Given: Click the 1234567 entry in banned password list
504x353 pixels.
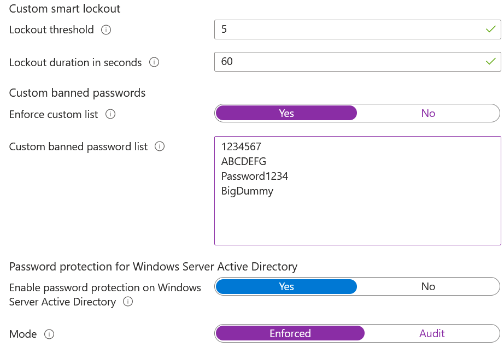Looking at the screenshot, I should coord(241,146).
